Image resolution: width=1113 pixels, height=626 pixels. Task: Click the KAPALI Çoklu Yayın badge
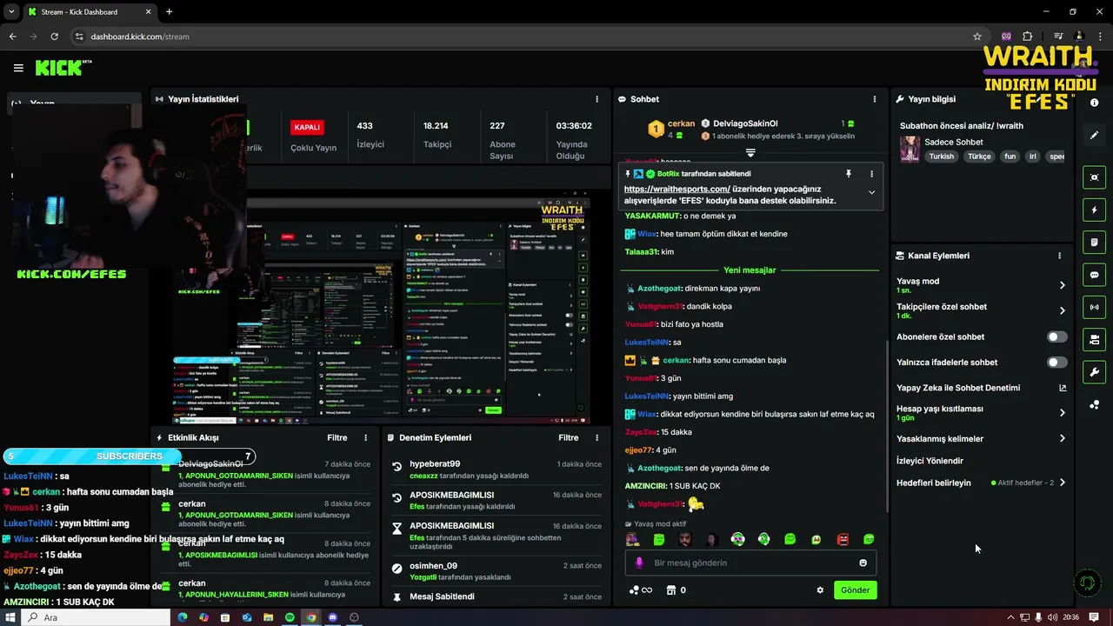[x=307, y=127]
